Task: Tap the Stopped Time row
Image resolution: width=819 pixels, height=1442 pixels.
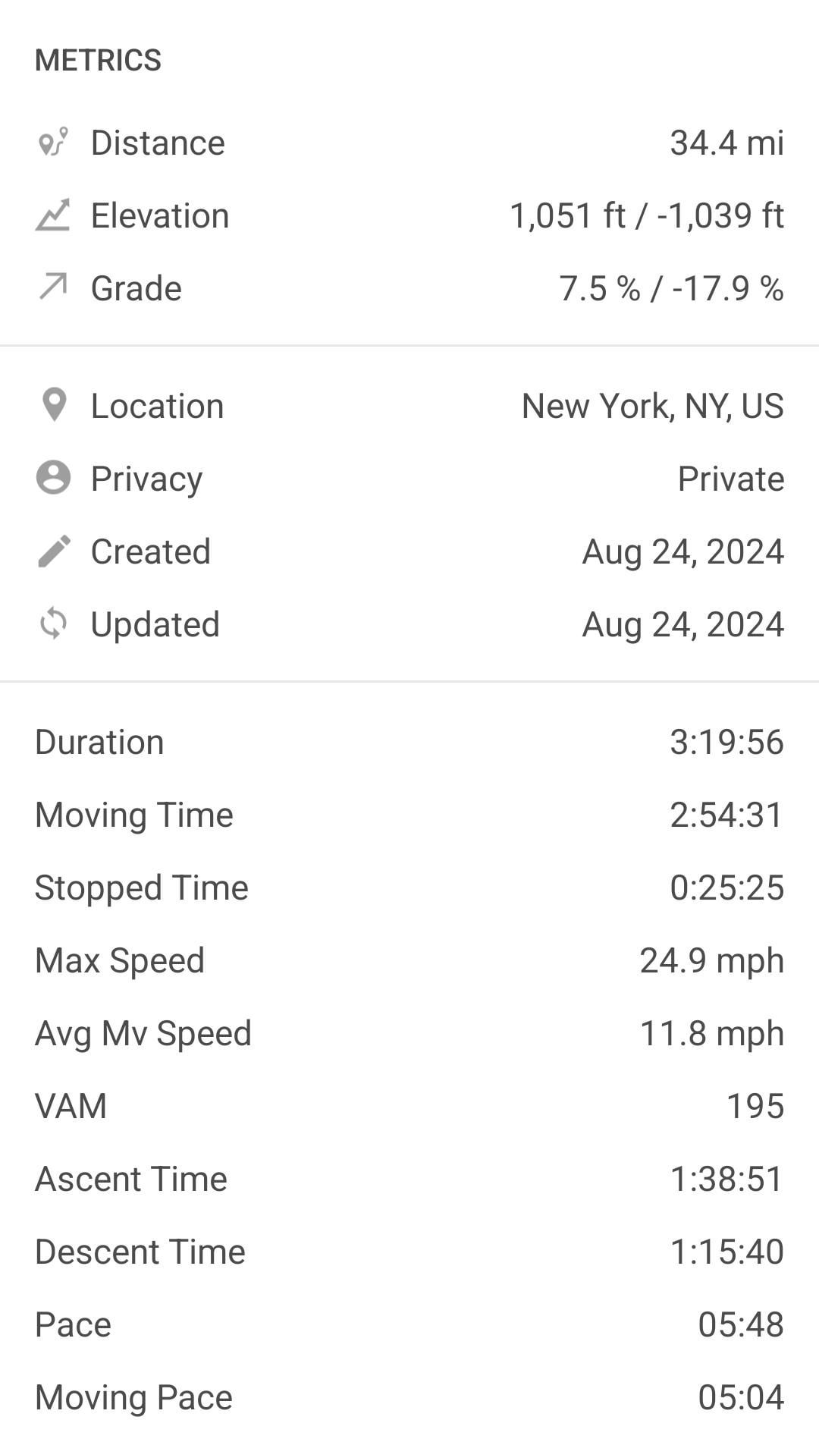Action: pyautogui.click(x=409, y=888)
